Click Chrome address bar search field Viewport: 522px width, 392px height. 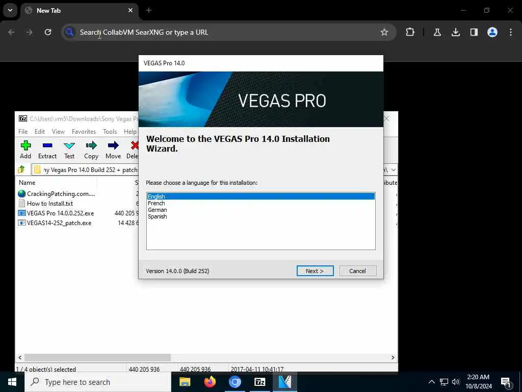[228, 32]
